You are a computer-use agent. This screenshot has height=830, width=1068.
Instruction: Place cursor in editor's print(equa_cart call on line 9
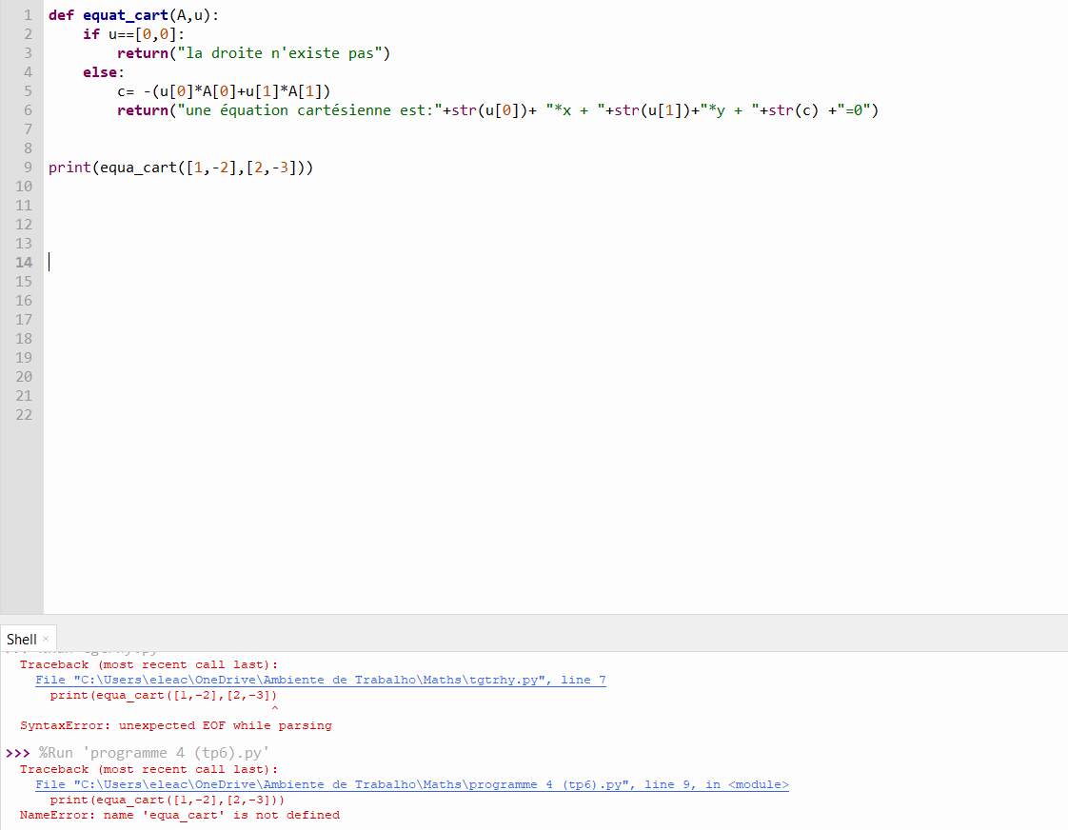tap(181, 168)
